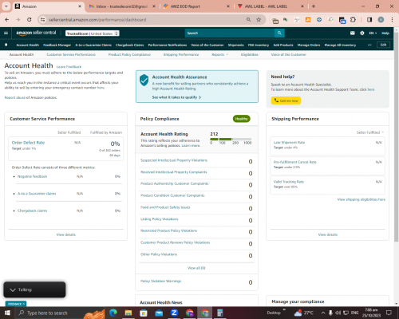
Task: Click the Account Health Rating progress bar
Action: (231, 139)
